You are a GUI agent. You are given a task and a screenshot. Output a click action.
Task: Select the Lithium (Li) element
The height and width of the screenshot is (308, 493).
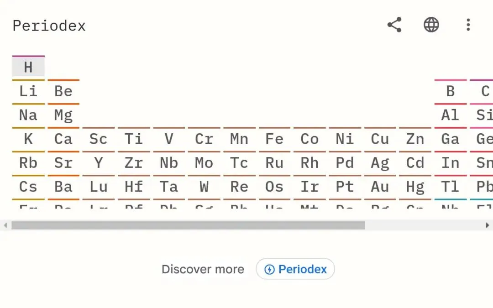(x=28, y=91)
